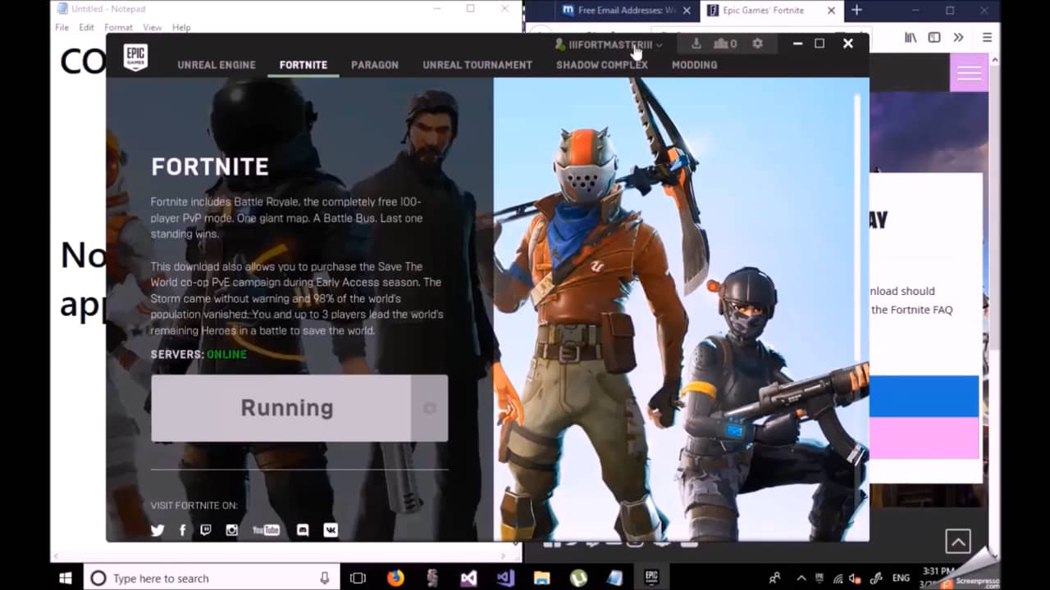The width and height of the screenshot is (1050, 590).
Task: Launch Firefox from the taskbar
Action: 395,578
